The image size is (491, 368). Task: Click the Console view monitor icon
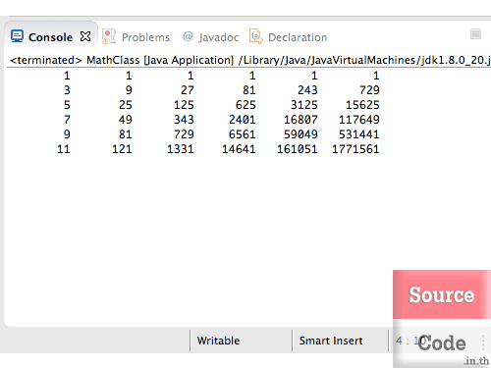(17, 36)
